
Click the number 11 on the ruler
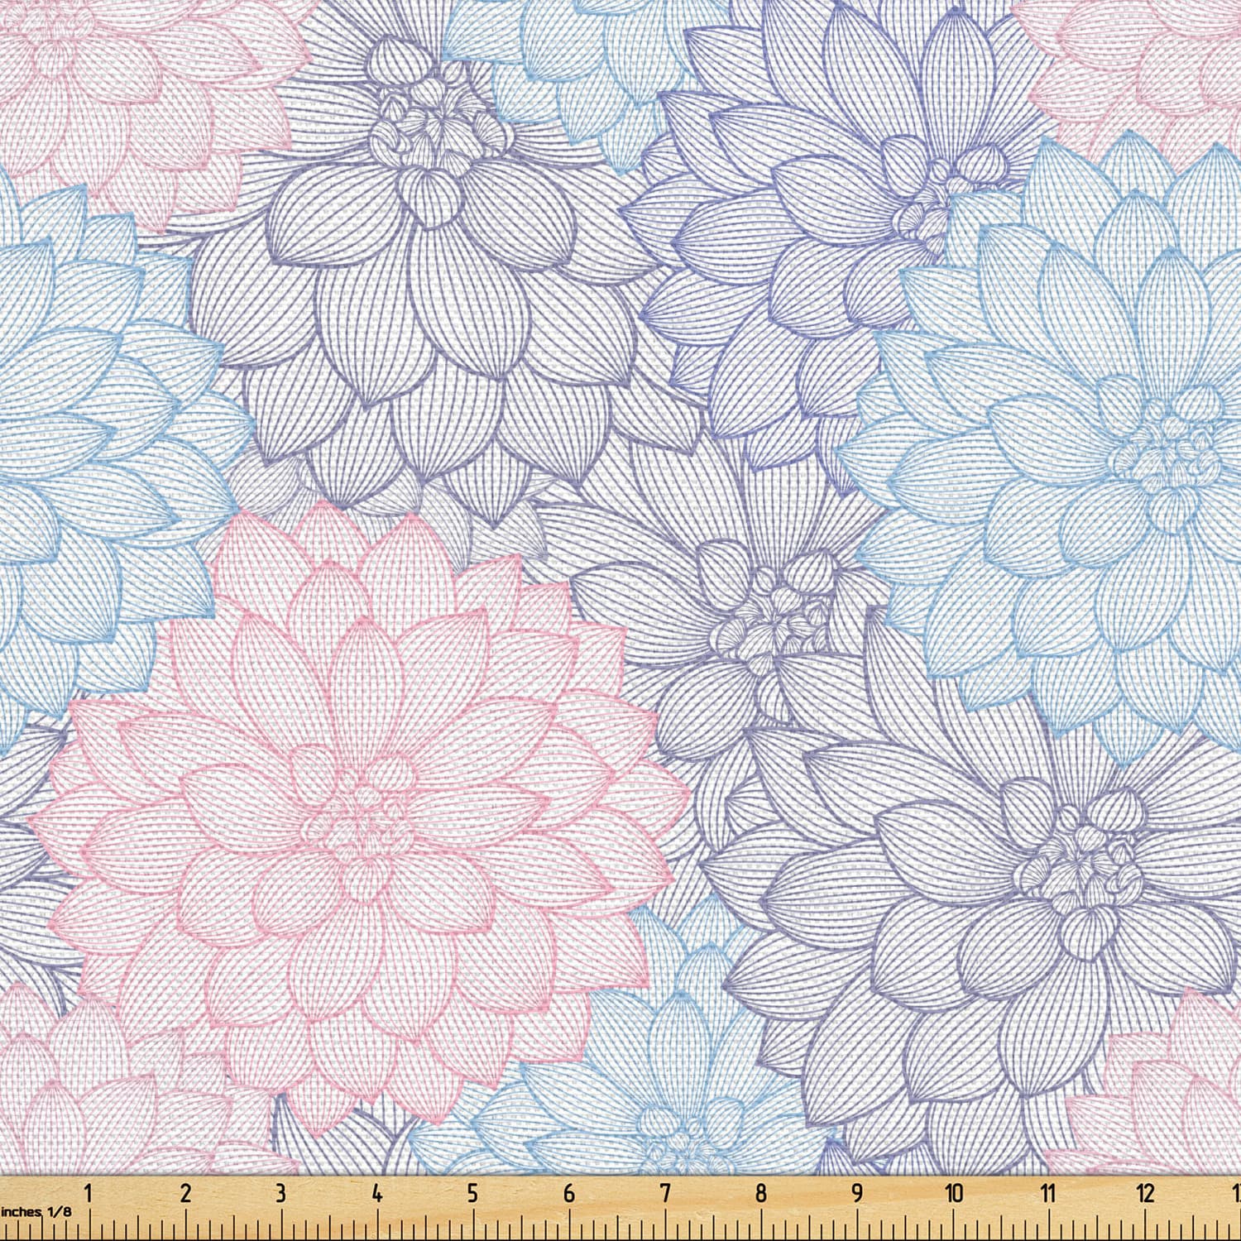[1049, 1193]
